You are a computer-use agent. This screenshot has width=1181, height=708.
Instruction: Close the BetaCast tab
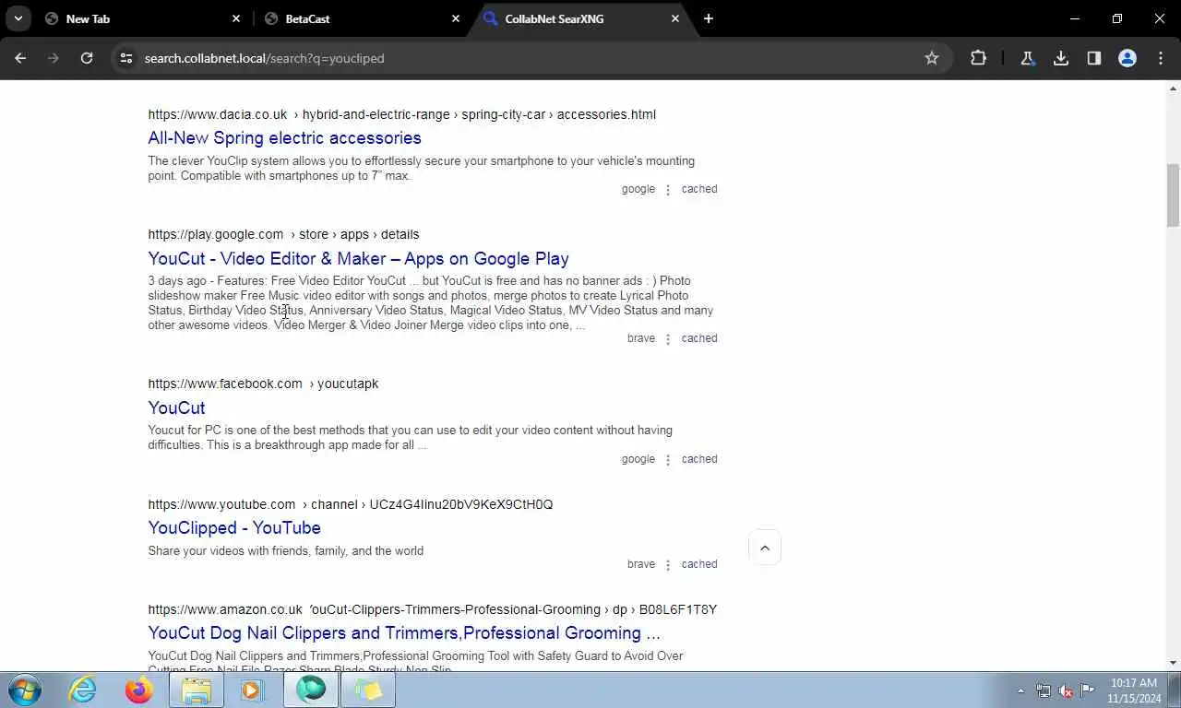point(456,18)
